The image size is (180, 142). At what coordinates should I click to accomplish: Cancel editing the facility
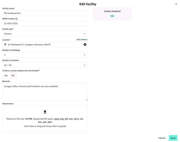pos(162,138)
